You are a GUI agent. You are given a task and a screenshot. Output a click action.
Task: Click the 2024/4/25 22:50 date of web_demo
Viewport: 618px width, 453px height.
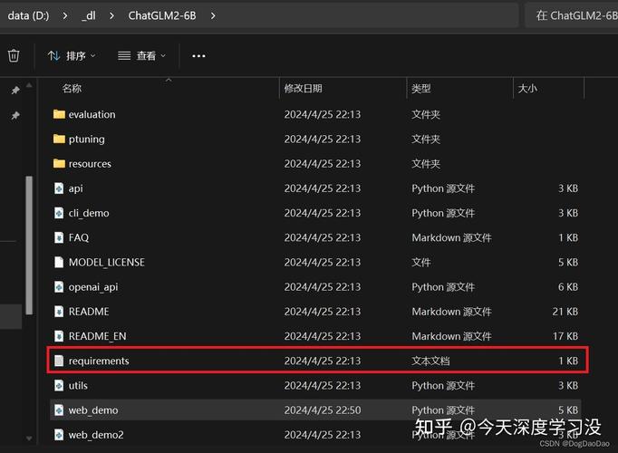point(323,410)
